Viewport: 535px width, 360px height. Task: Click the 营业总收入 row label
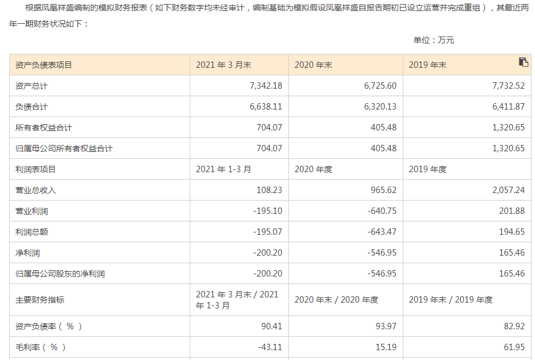click(x=35, y=190)
